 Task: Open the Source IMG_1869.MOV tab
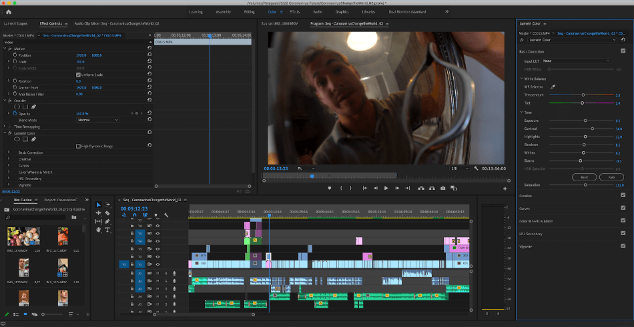[280, 23]
